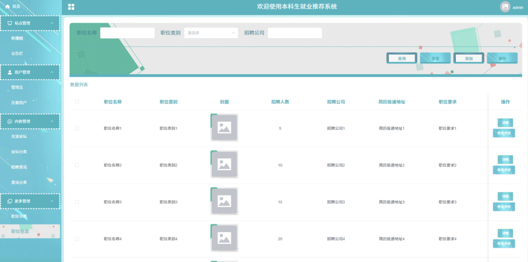Open 招聘资讯 in the sidebar
Viewport: 528px width, 262px height.
coord(19,168)
